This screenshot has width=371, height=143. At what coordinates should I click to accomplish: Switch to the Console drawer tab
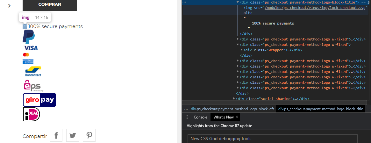coord(200,117)
